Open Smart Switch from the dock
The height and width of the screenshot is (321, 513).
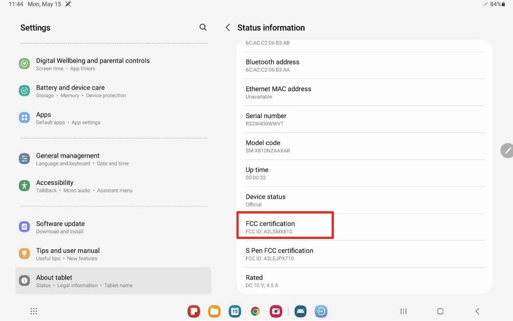[x=321, y=311]
